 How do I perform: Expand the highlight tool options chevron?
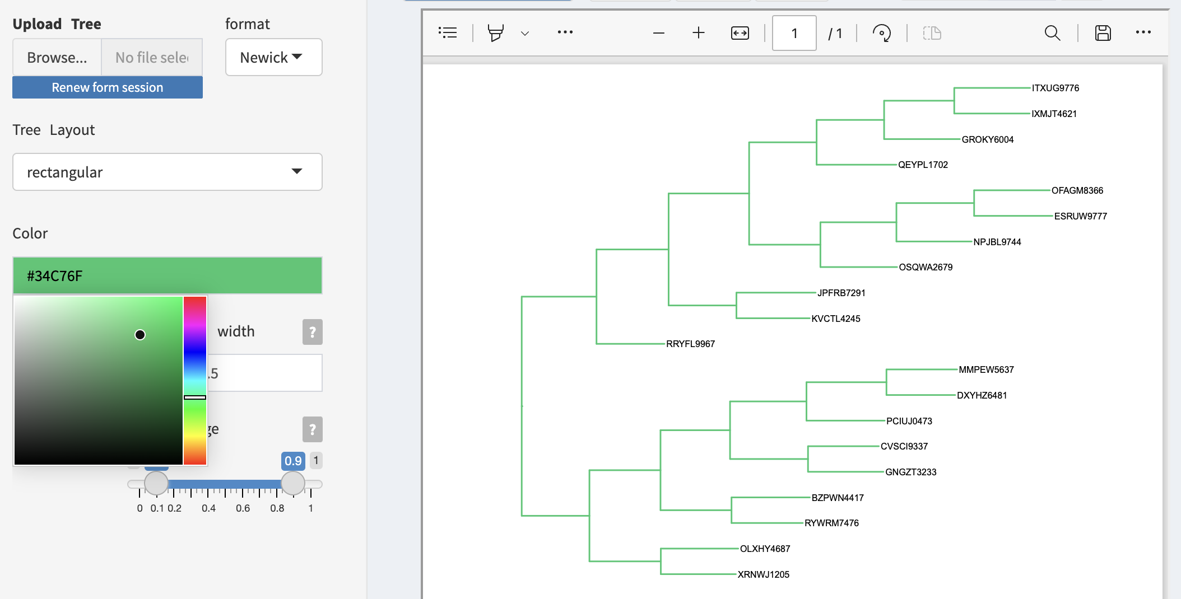pos(525,33)
